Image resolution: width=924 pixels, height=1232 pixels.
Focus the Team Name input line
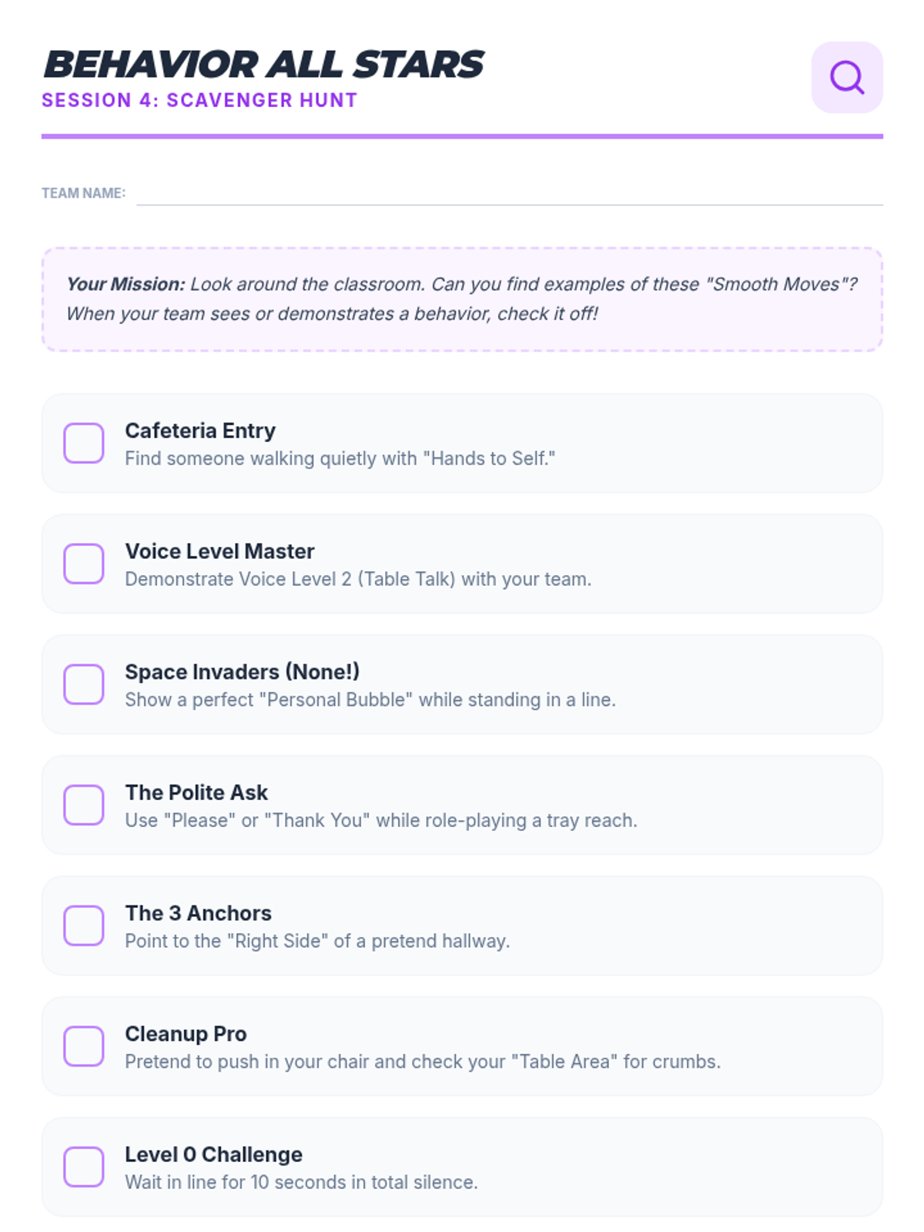point(510,192)
